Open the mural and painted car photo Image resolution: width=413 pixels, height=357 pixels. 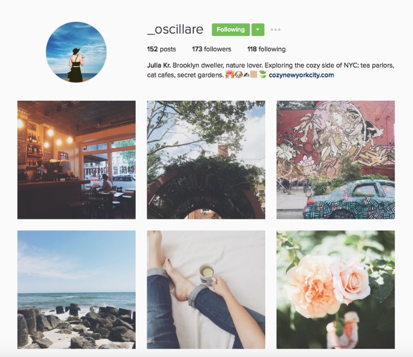click(x=336, y=160)
